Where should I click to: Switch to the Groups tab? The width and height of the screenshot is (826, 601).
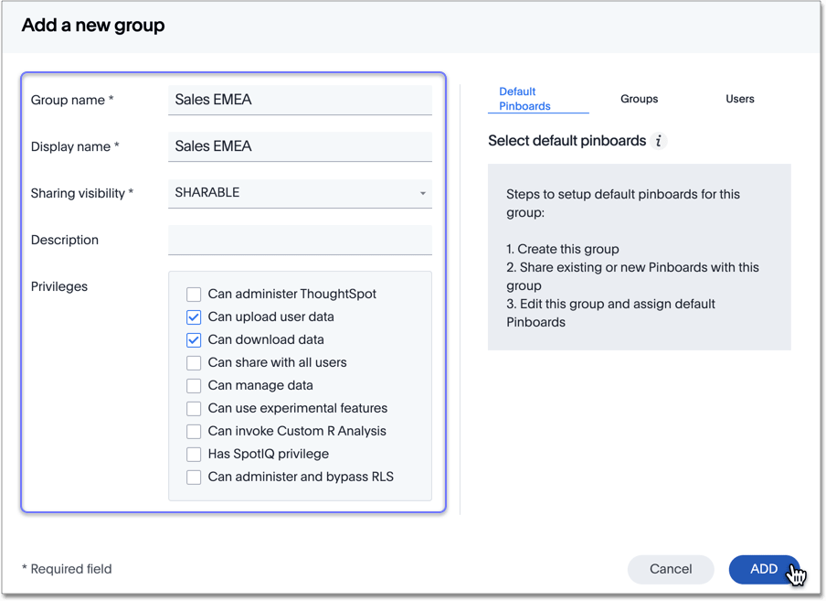pyautogui.click(x=639, y=99)
